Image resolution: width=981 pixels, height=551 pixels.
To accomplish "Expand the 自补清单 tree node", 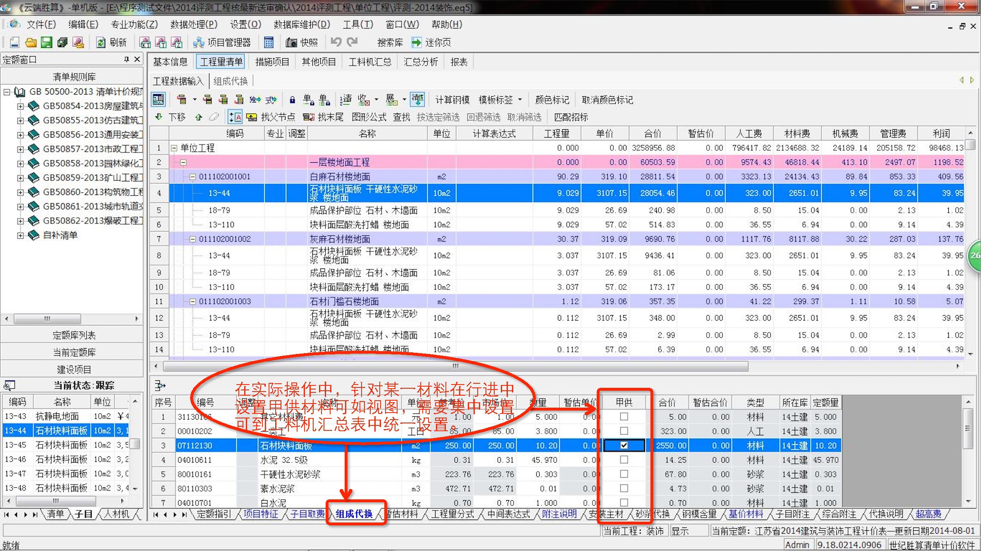I will (x=20, y=235).
